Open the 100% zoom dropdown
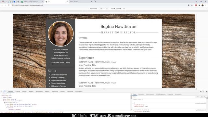 coord(113,9)
